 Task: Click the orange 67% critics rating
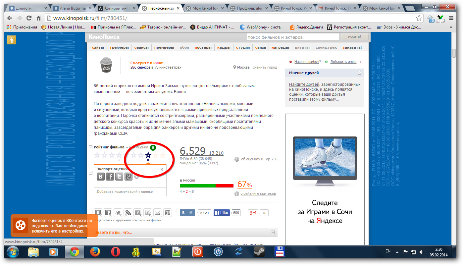point(245,185)
